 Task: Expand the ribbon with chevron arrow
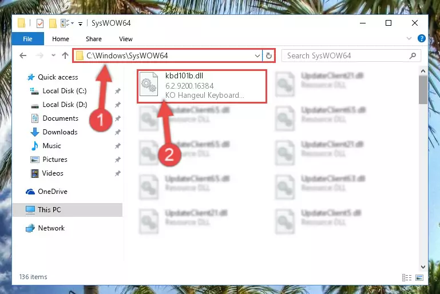click(x=409, y=38)
